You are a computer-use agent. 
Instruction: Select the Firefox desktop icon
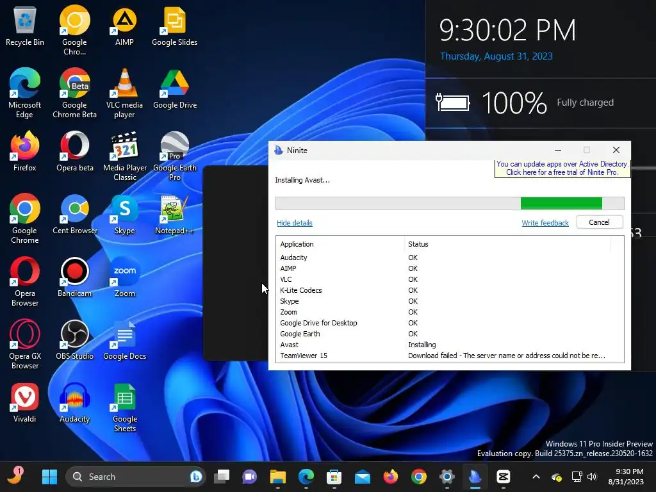pyautogui.click(x=25, y=151)
